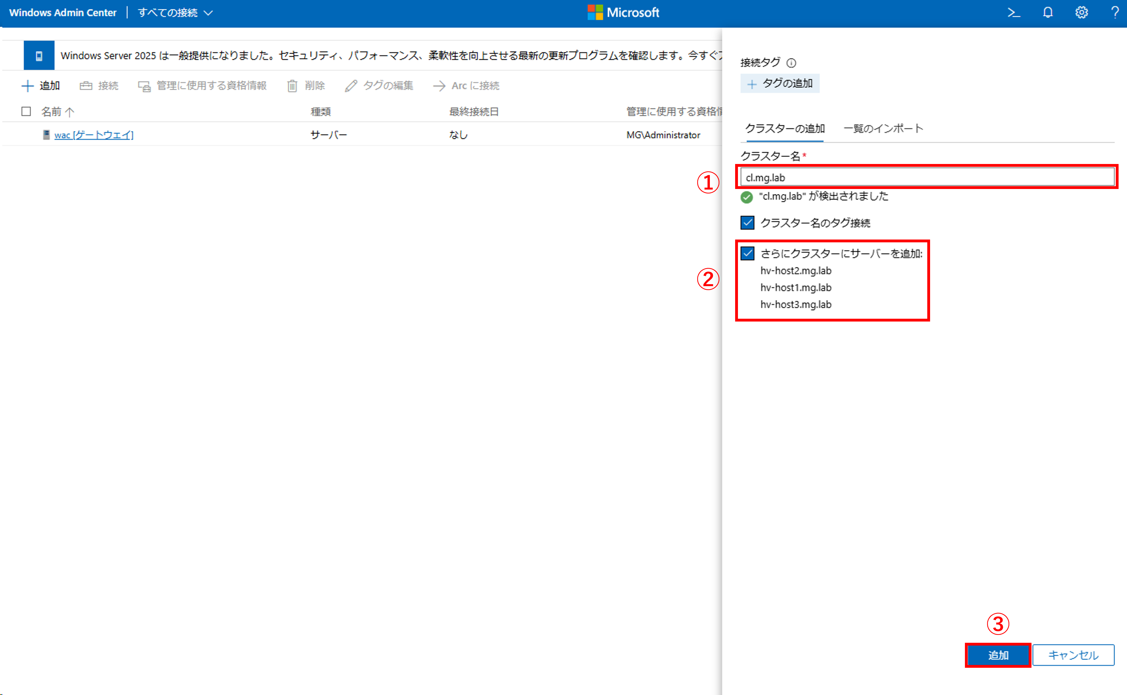Uncheck さらにクラスターにサーバーを追加 checkbox
Image resolution: width=1127 pixels, height=695 pixels.
[747, 253]
